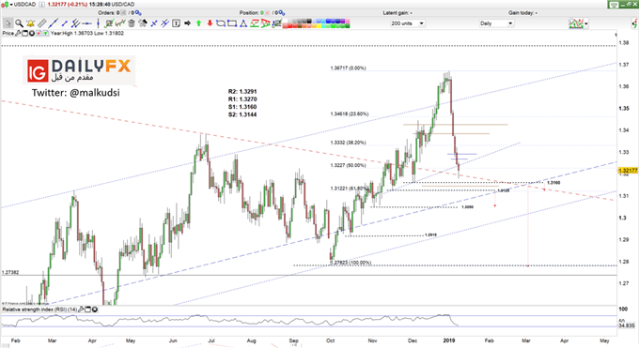Viewport: 639px width, 348px height.
Task: Insert a green up arrow
Action: point(198,23)
